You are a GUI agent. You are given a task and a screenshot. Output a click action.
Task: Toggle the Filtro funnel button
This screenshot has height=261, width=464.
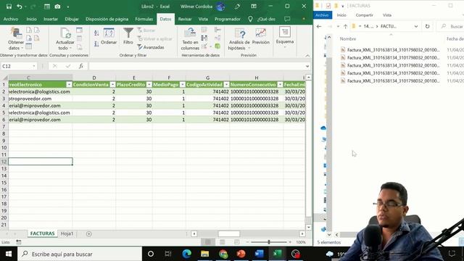(x=128, y=36)
